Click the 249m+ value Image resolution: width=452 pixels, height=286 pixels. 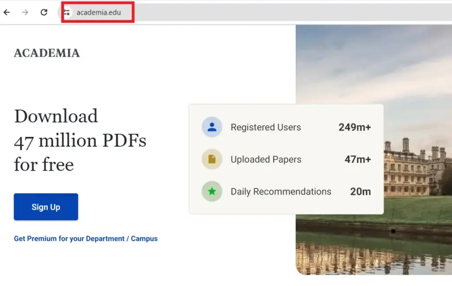click(x=354, y=127)
